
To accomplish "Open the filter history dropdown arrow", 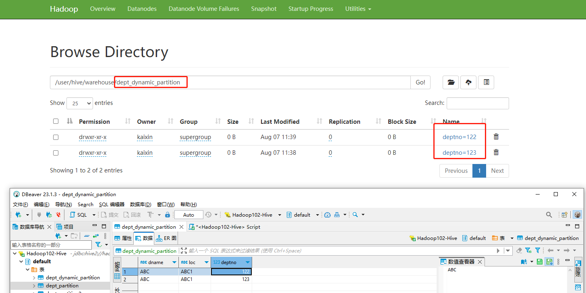I will tap(508, 250).
